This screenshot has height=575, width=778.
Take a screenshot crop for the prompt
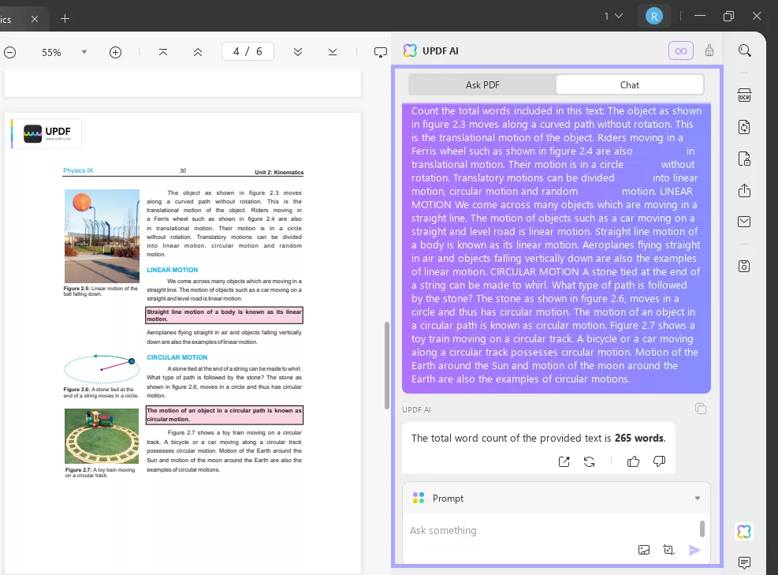pos(668,550)
